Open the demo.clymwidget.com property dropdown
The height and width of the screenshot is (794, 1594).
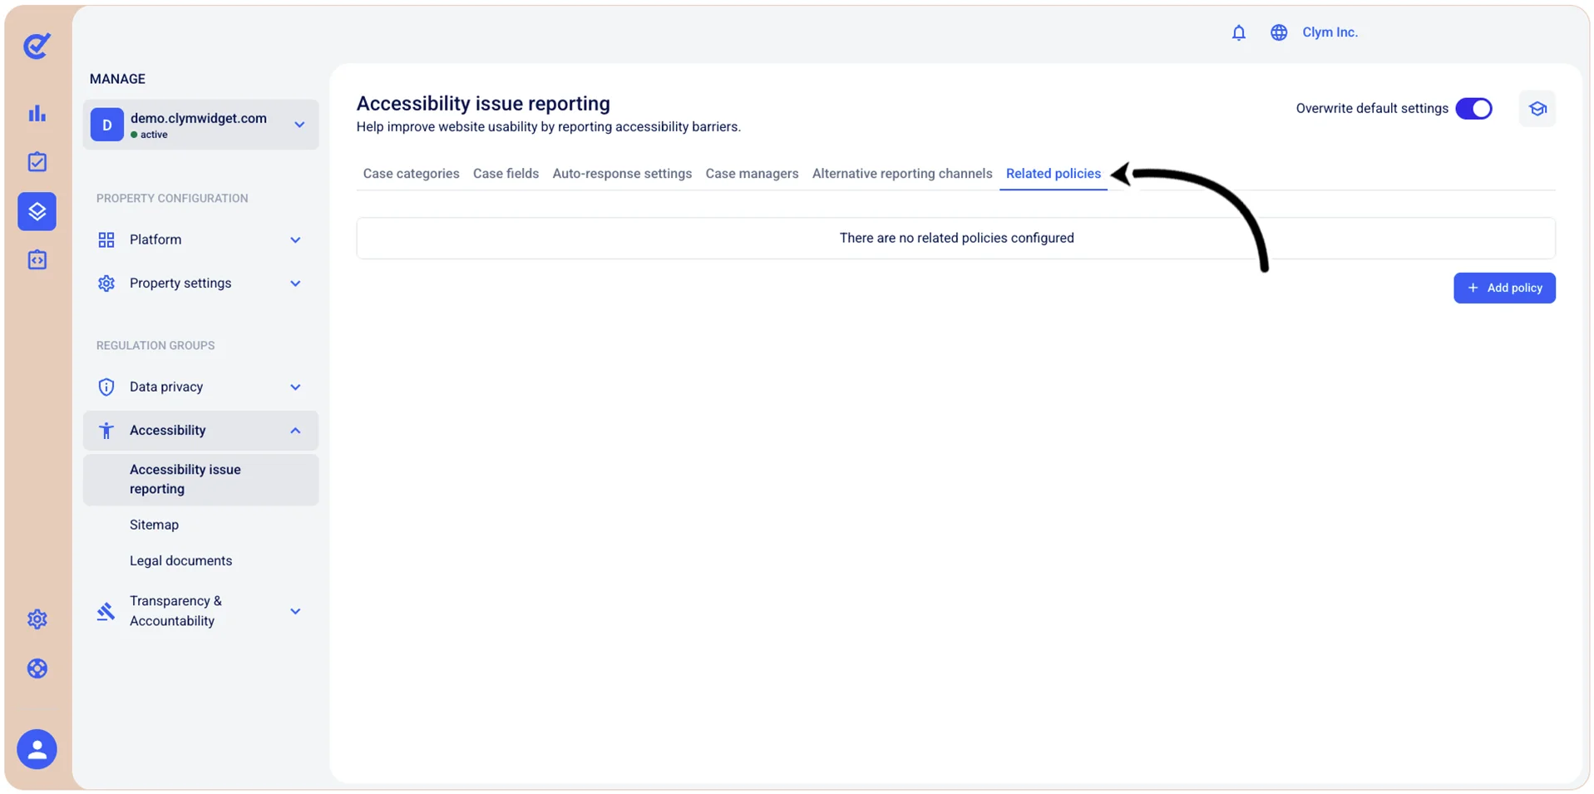[200, 125]
